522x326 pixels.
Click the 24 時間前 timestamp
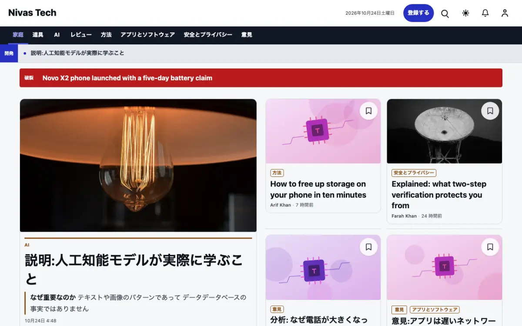click(x=432, y=216)
